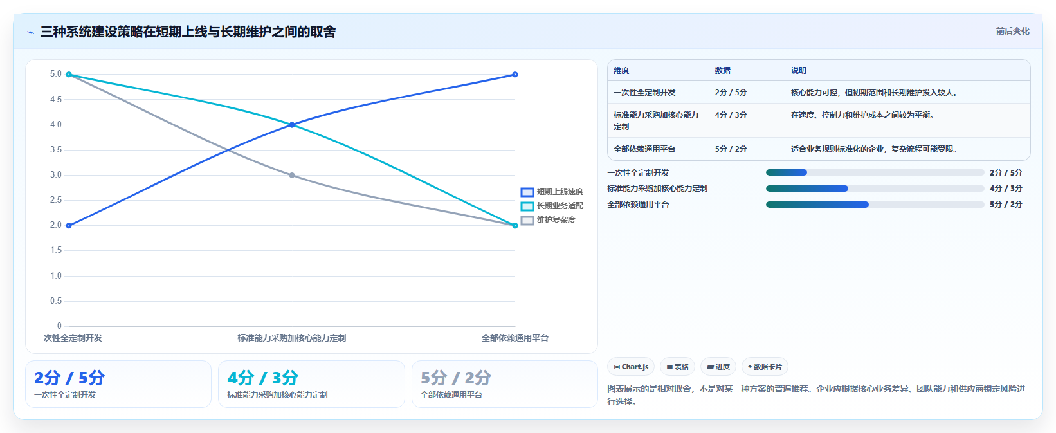Click the 维度 column header
Viewport: 1056px width, 433px height.
621,71
